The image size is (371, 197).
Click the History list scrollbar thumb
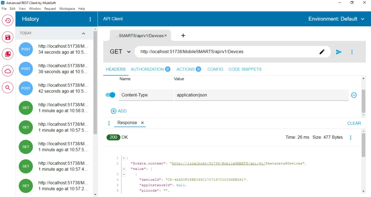coord(95,82)
